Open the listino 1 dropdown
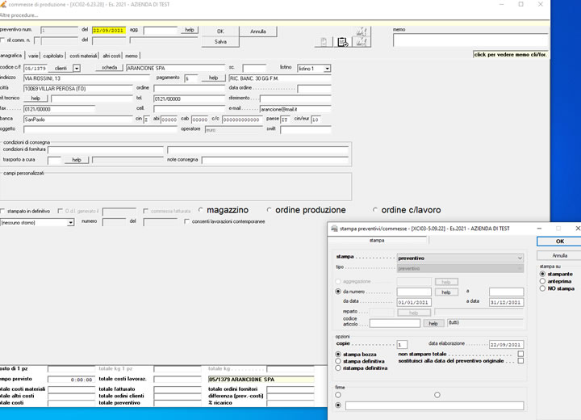581x420 pixels. [327, 69]
